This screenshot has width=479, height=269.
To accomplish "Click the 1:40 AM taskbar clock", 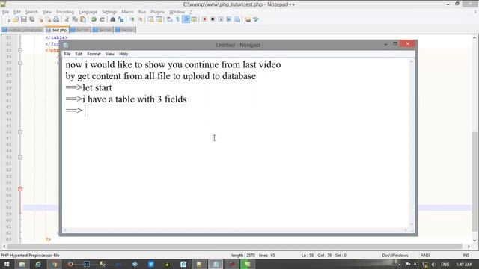I will (464, 265).
